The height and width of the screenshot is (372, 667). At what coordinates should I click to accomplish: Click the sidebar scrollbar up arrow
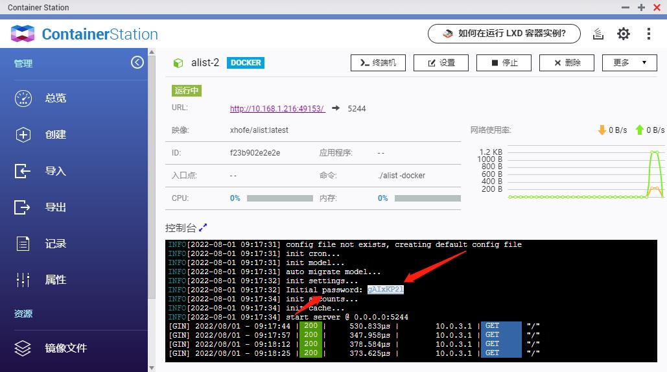(x=152, y=52)
